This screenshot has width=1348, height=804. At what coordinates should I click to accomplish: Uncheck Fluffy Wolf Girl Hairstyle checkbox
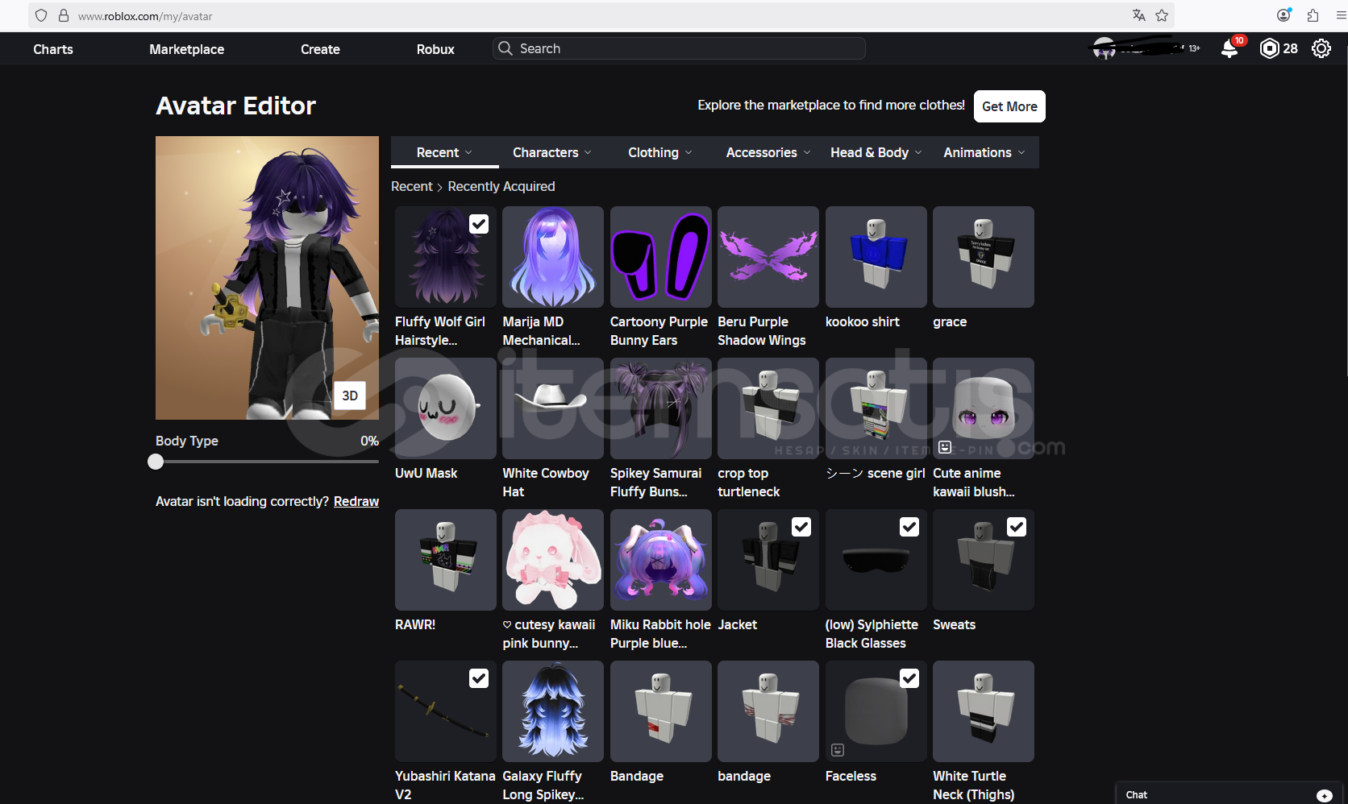[479, 224]
